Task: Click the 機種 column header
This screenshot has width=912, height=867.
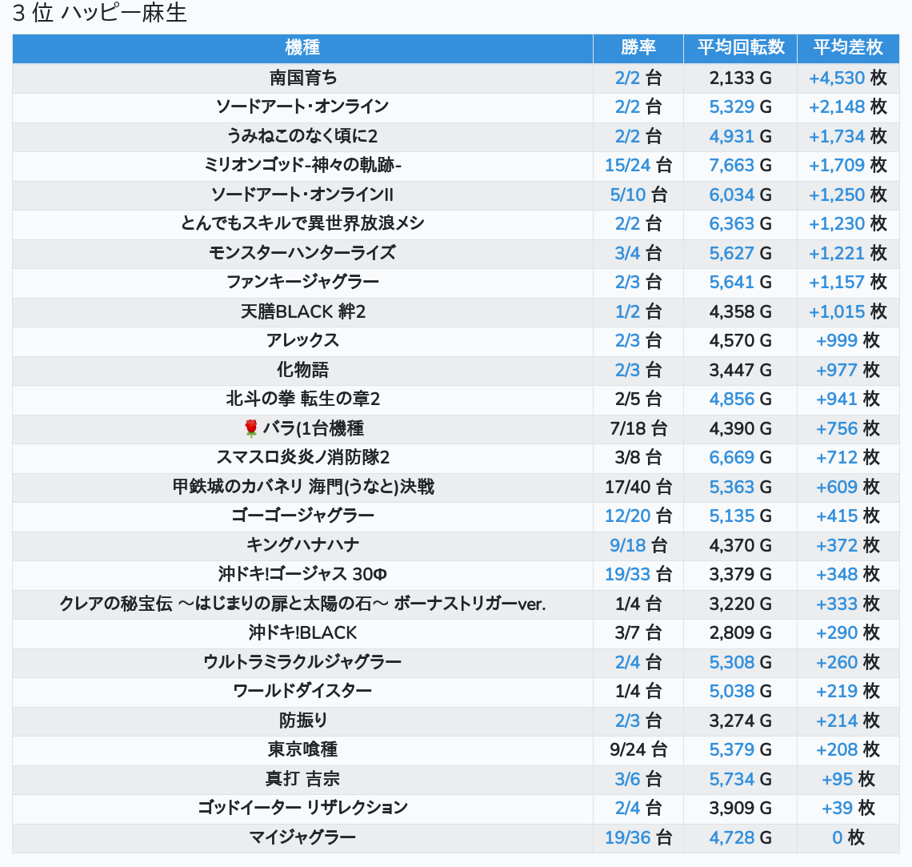Action: pyautogui.click(x=302, y=47)
